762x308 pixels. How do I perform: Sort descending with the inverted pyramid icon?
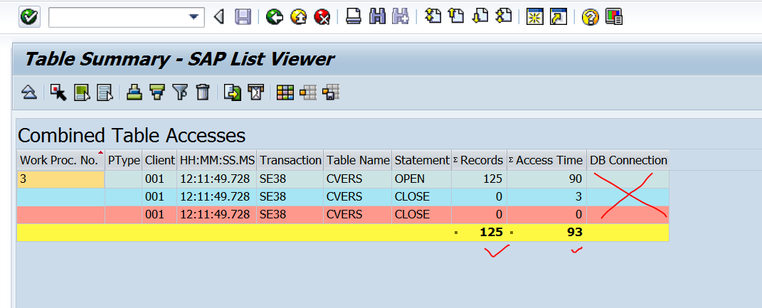tap(157, 92)
